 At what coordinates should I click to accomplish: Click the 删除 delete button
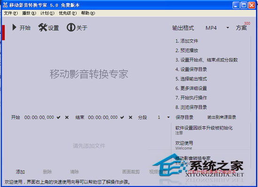(x=47, y=172)
